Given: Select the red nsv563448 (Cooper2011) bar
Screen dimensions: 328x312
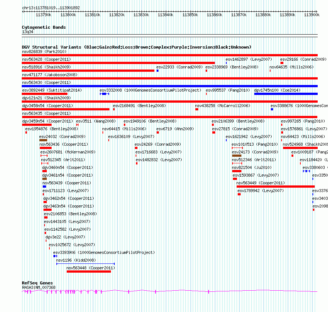Looking at the screenshot, I should tap(89, 272).
